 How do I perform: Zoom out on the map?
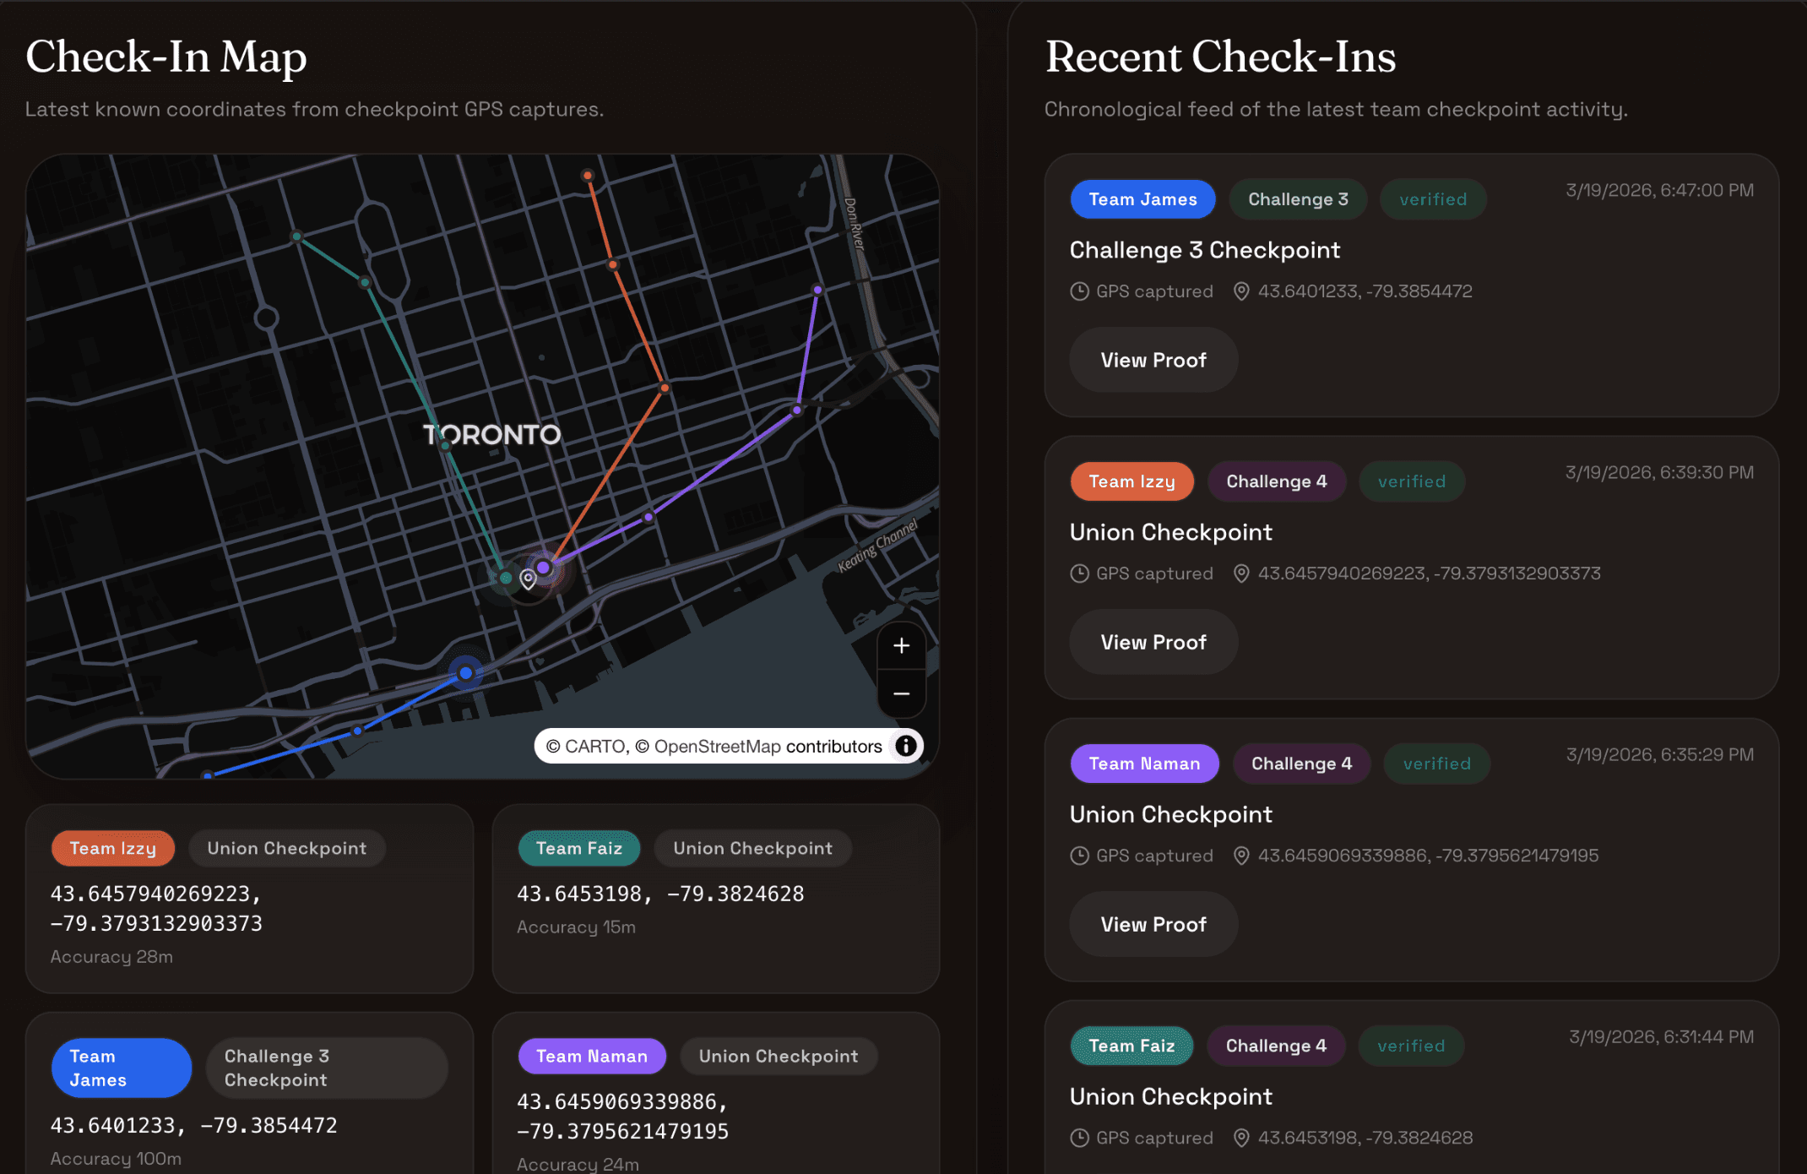(x=901, y=694)
